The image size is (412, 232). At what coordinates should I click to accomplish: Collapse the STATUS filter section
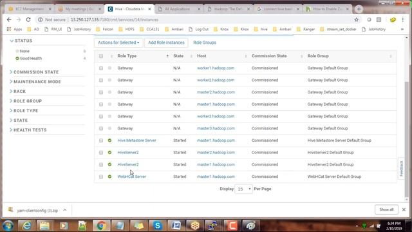coord(21,41)
